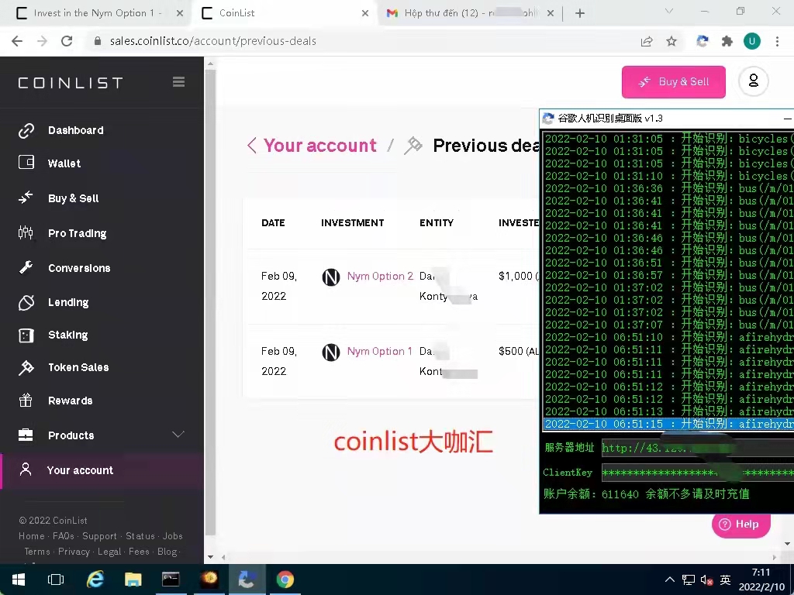This screenshot has width=794, height=595.
Task: Open File Explorer from taskbar
Action: (133, 580)
